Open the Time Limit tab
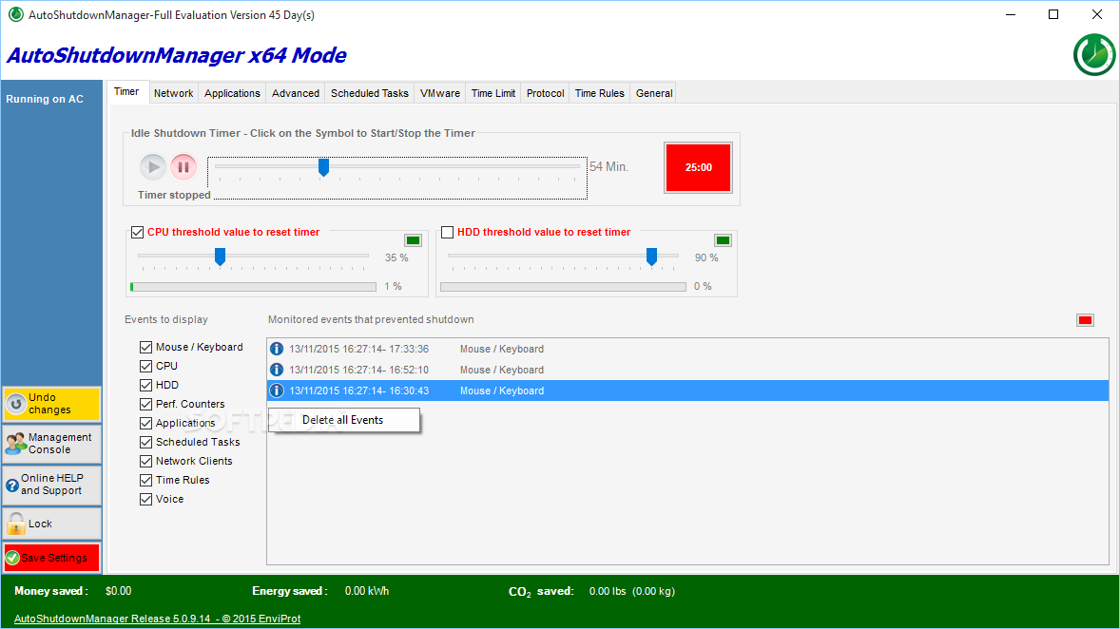 tap(492, 93)
